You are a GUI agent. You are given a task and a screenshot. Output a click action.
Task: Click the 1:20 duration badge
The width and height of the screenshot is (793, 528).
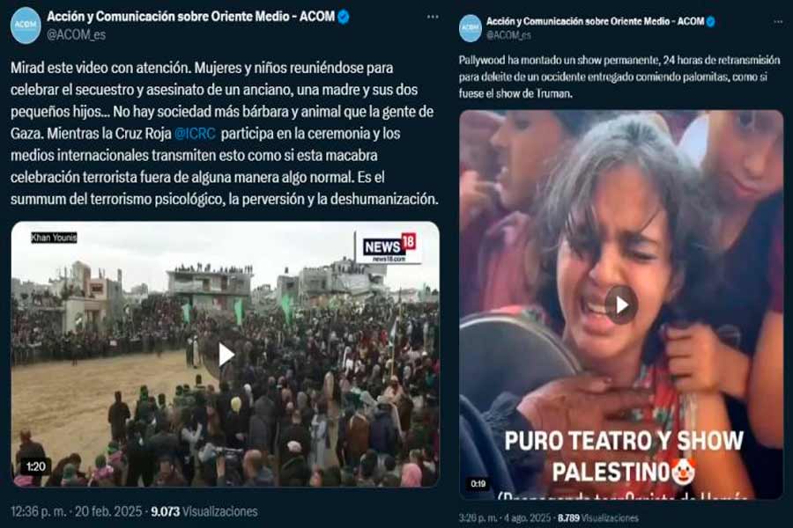35,466
